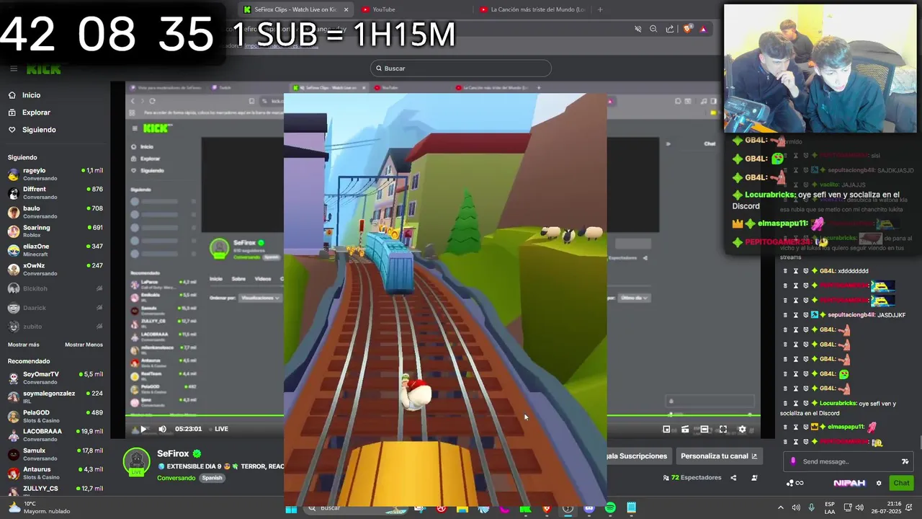Open Brave rewards triangle icon
Image resolution: width=922 pixels, height=519 pixels.
(703, 29)
